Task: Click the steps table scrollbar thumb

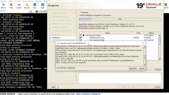Action: click(x=159, y=40)
